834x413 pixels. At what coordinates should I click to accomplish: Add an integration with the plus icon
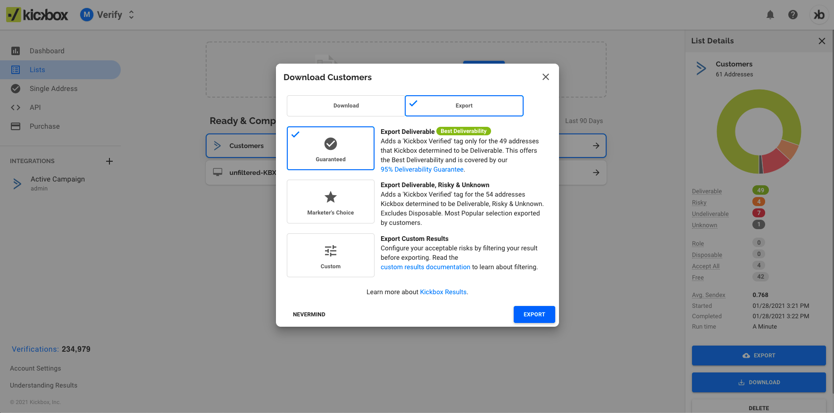click(x=109, y=161)
